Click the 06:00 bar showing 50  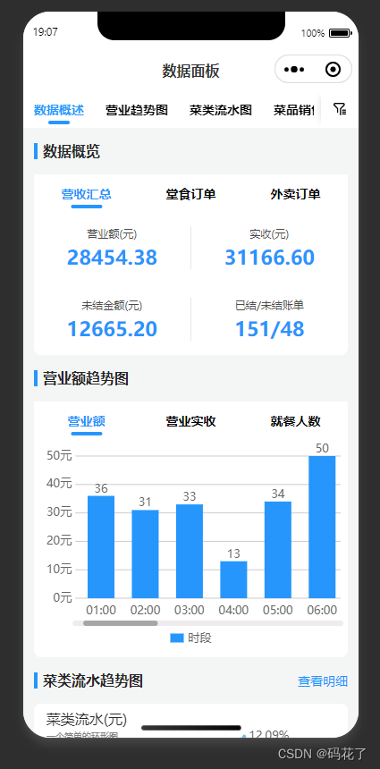322,527
